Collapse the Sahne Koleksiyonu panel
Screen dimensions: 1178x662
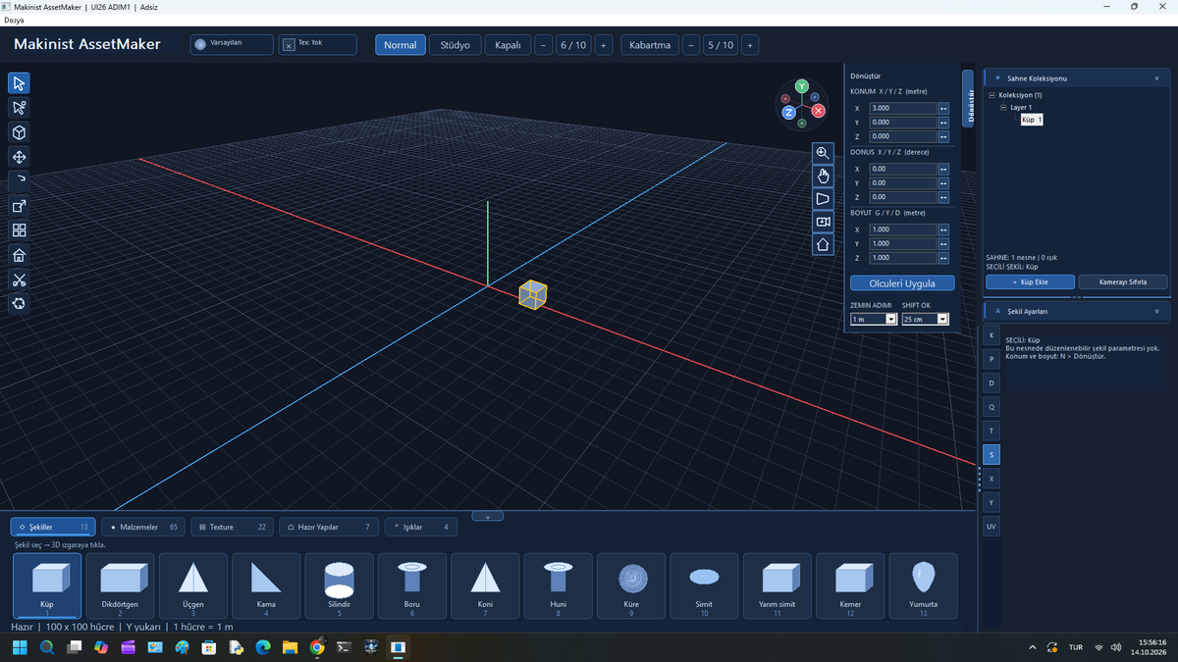tap(1156, 77)
